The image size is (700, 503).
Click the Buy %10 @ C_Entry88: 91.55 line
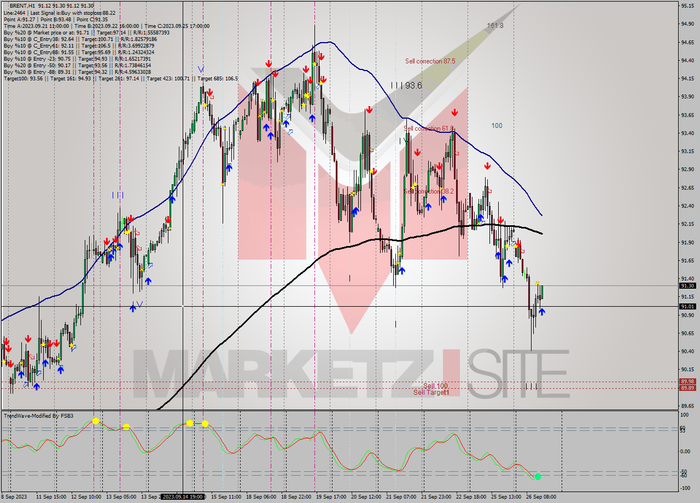(x=80, y=52)
